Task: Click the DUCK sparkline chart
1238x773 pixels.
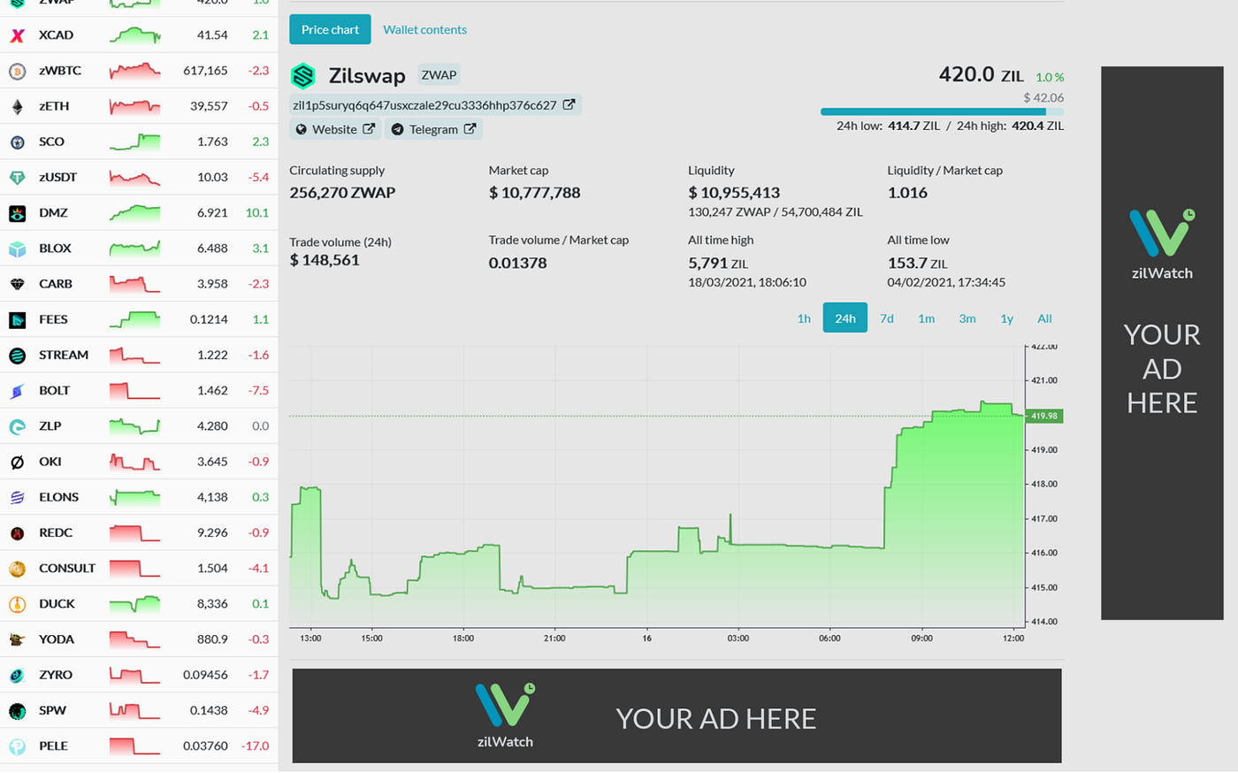Action: pyautogui.click(x=134, y=604)
